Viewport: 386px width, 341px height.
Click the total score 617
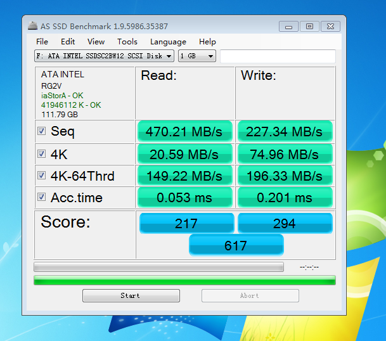(236, 245)
